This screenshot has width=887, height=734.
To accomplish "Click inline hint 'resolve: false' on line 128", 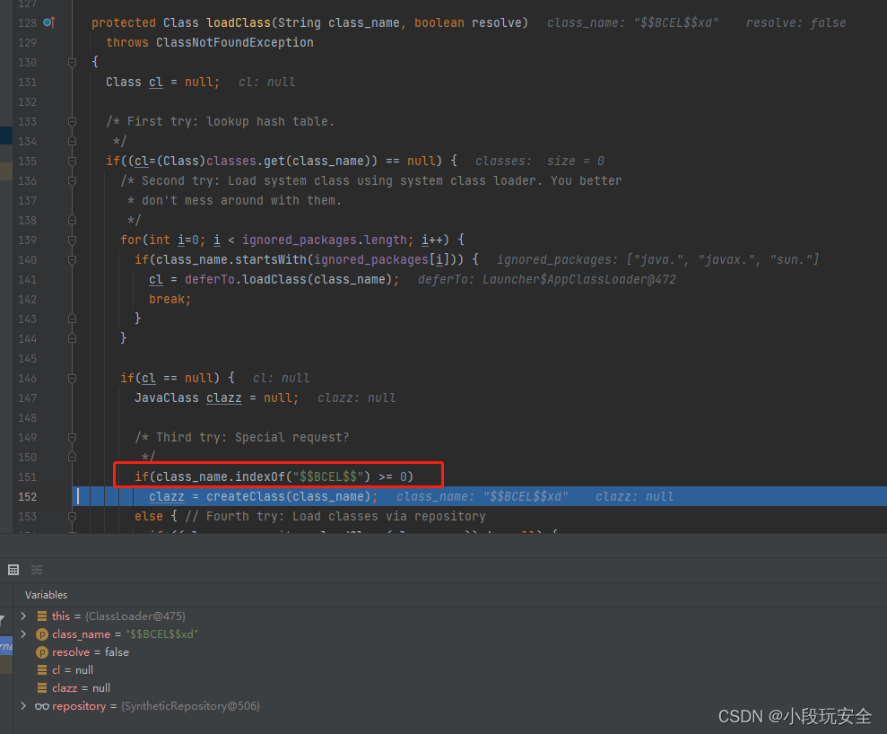I will coord(796,22).
